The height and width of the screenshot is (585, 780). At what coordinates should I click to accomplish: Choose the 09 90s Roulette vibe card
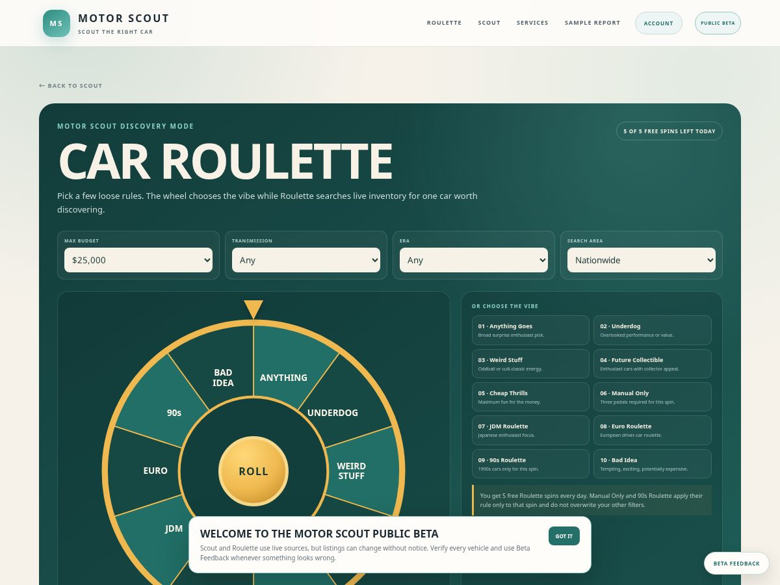pyautogui.click(x=530, y=464)
